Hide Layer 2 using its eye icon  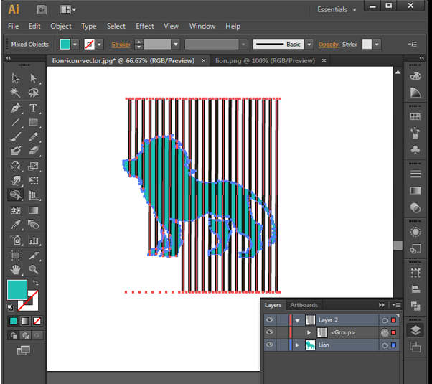click(270, 320)
